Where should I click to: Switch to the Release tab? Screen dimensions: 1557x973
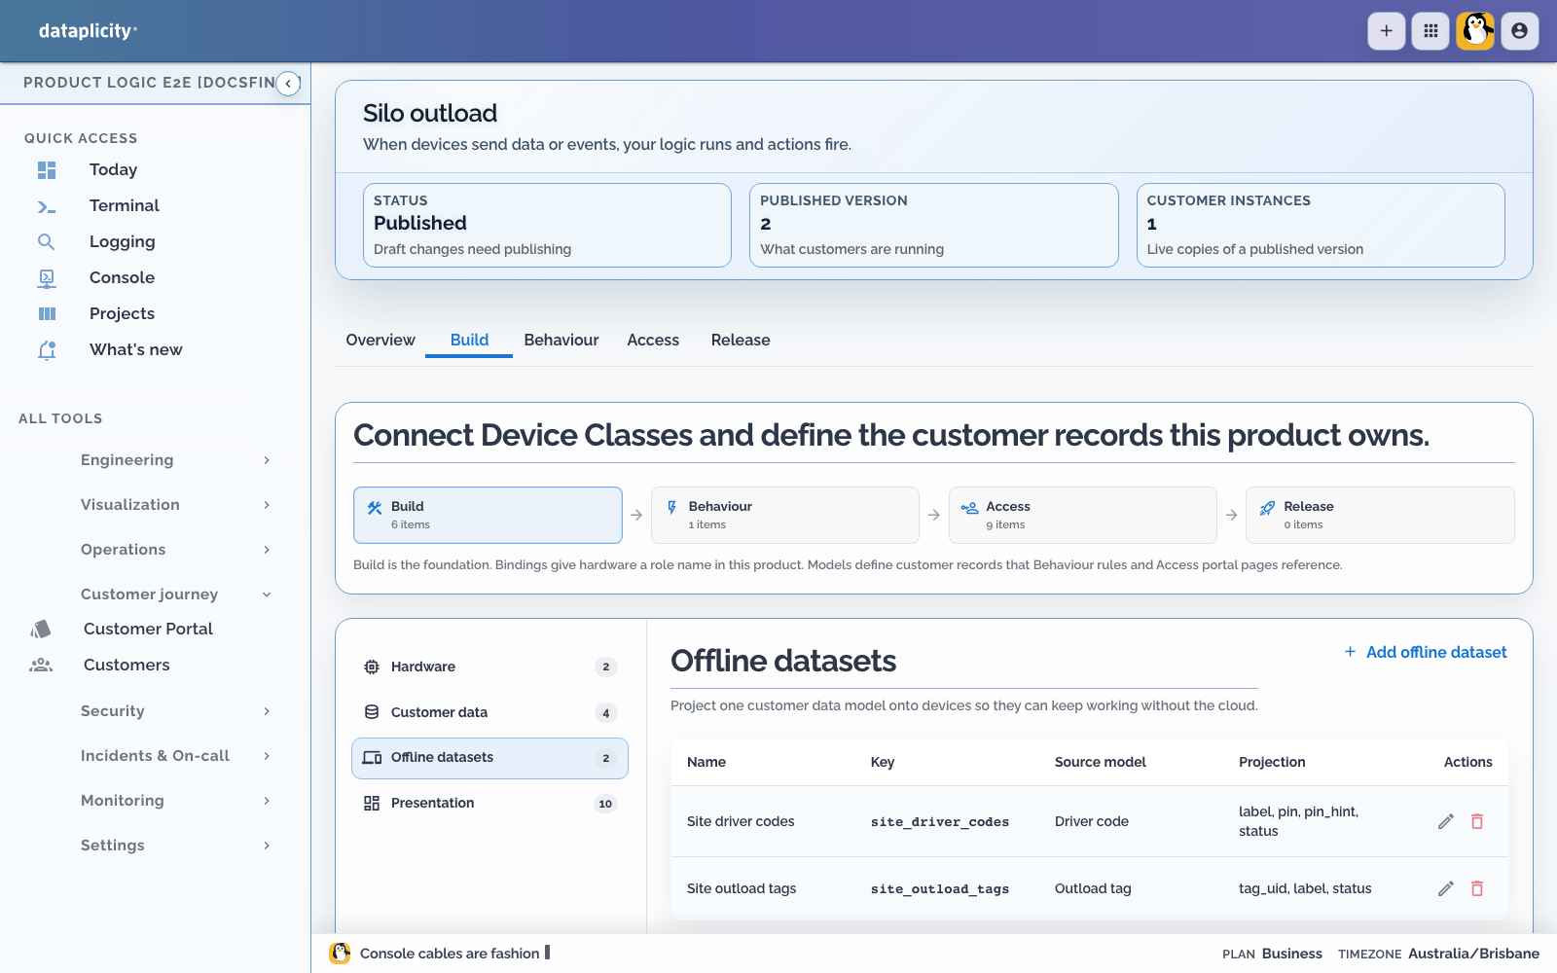pos(741,341)
